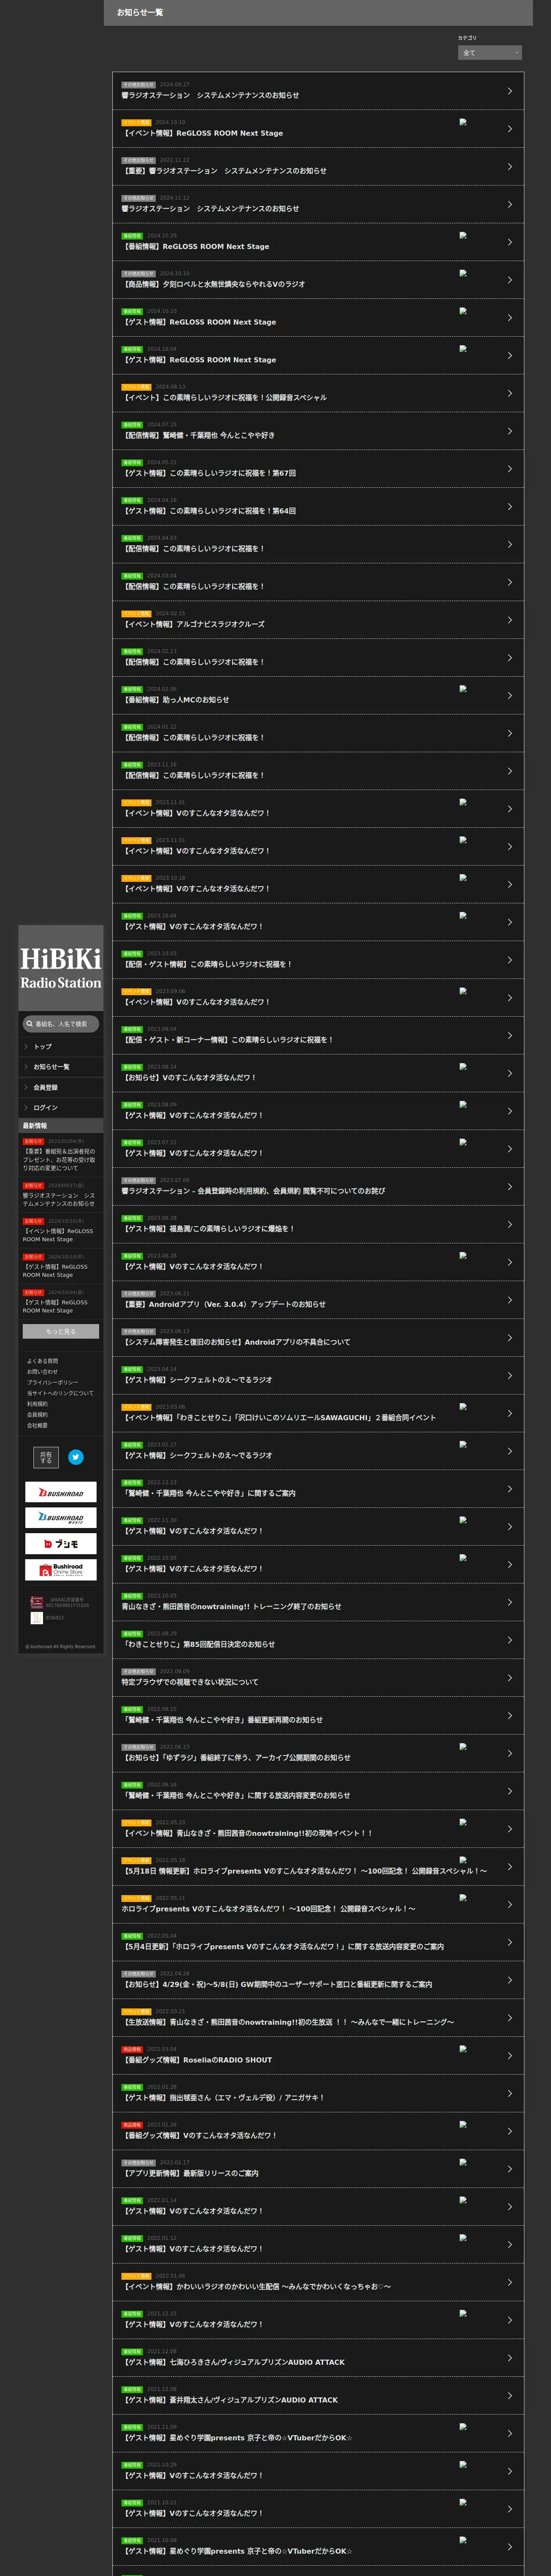Open よくある質問 footer link
Viewport: 551px width, 2576px height.
point(42,1361)
